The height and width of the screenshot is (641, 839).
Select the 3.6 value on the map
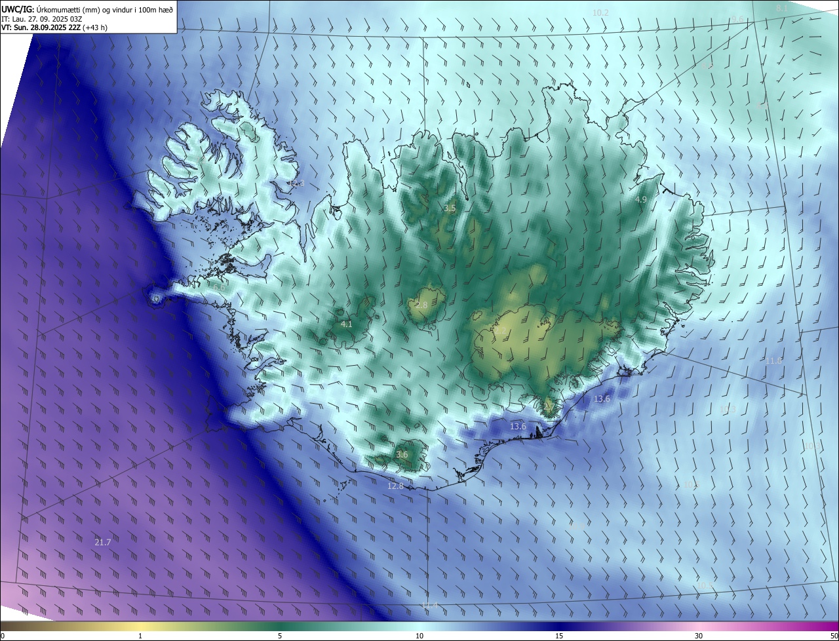click(x=402, y=454)
